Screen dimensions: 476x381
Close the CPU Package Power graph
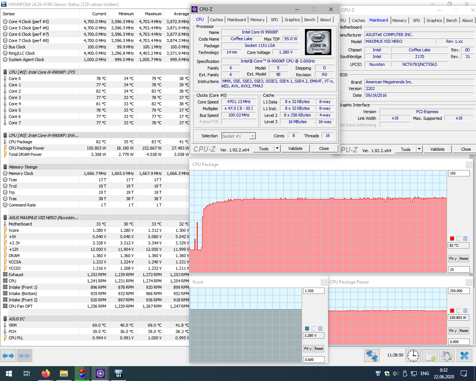tap(469, 282)
